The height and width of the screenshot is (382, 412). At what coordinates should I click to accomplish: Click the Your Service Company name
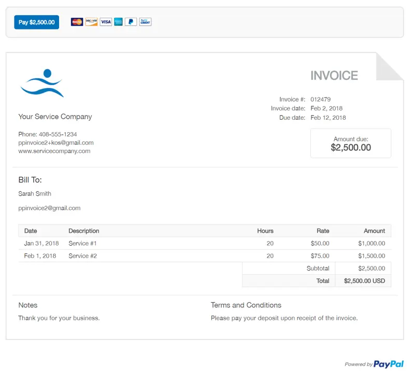point(55,117)
